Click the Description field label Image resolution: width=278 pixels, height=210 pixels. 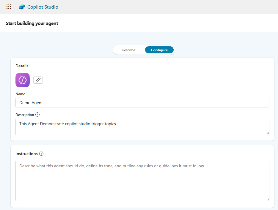tap(25, 115)
